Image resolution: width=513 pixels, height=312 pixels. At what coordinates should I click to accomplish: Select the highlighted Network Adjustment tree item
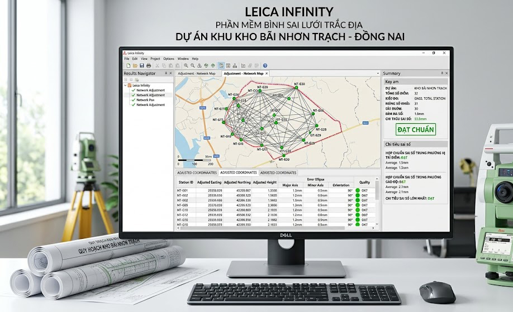tap(150, 95)
